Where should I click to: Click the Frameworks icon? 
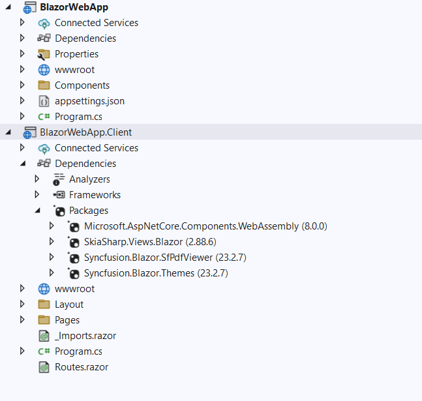(59, 194)
